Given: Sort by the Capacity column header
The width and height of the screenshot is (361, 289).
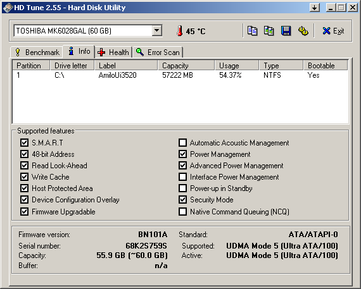Looking at the screenshot, I should 186,66.
